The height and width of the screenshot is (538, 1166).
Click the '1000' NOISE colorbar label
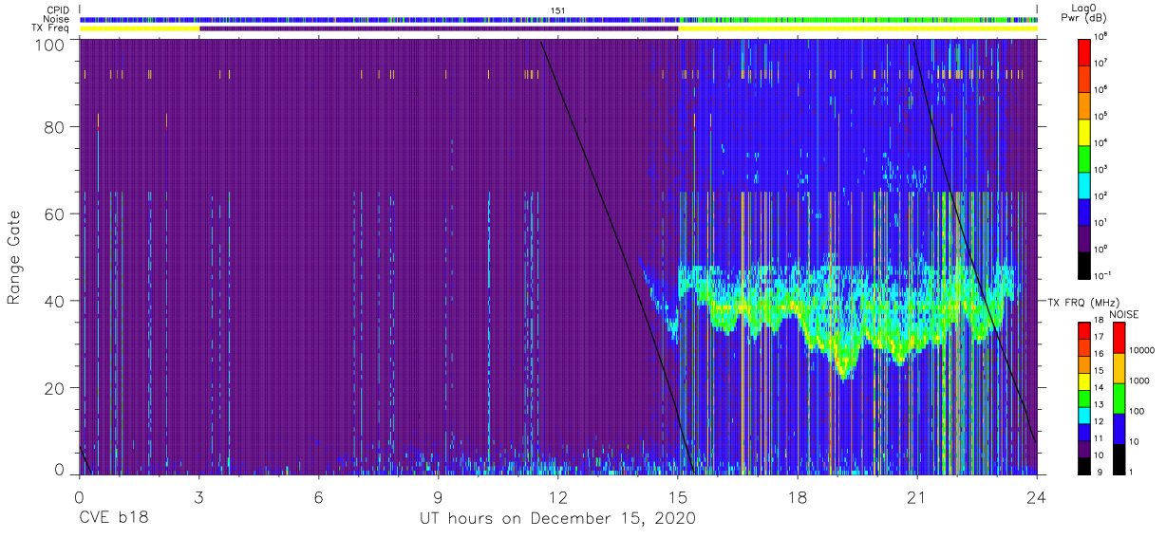1140,380
